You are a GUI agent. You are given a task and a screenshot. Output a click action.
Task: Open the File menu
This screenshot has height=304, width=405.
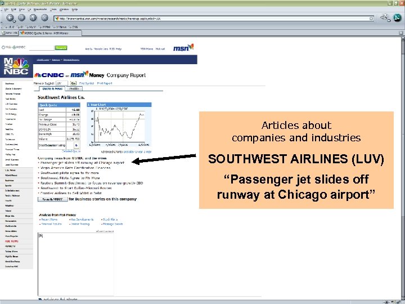click(x=6, y=10)
